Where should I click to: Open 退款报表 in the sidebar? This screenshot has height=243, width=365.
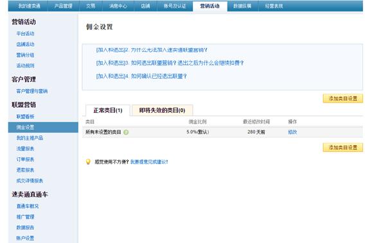click(25, 170)
